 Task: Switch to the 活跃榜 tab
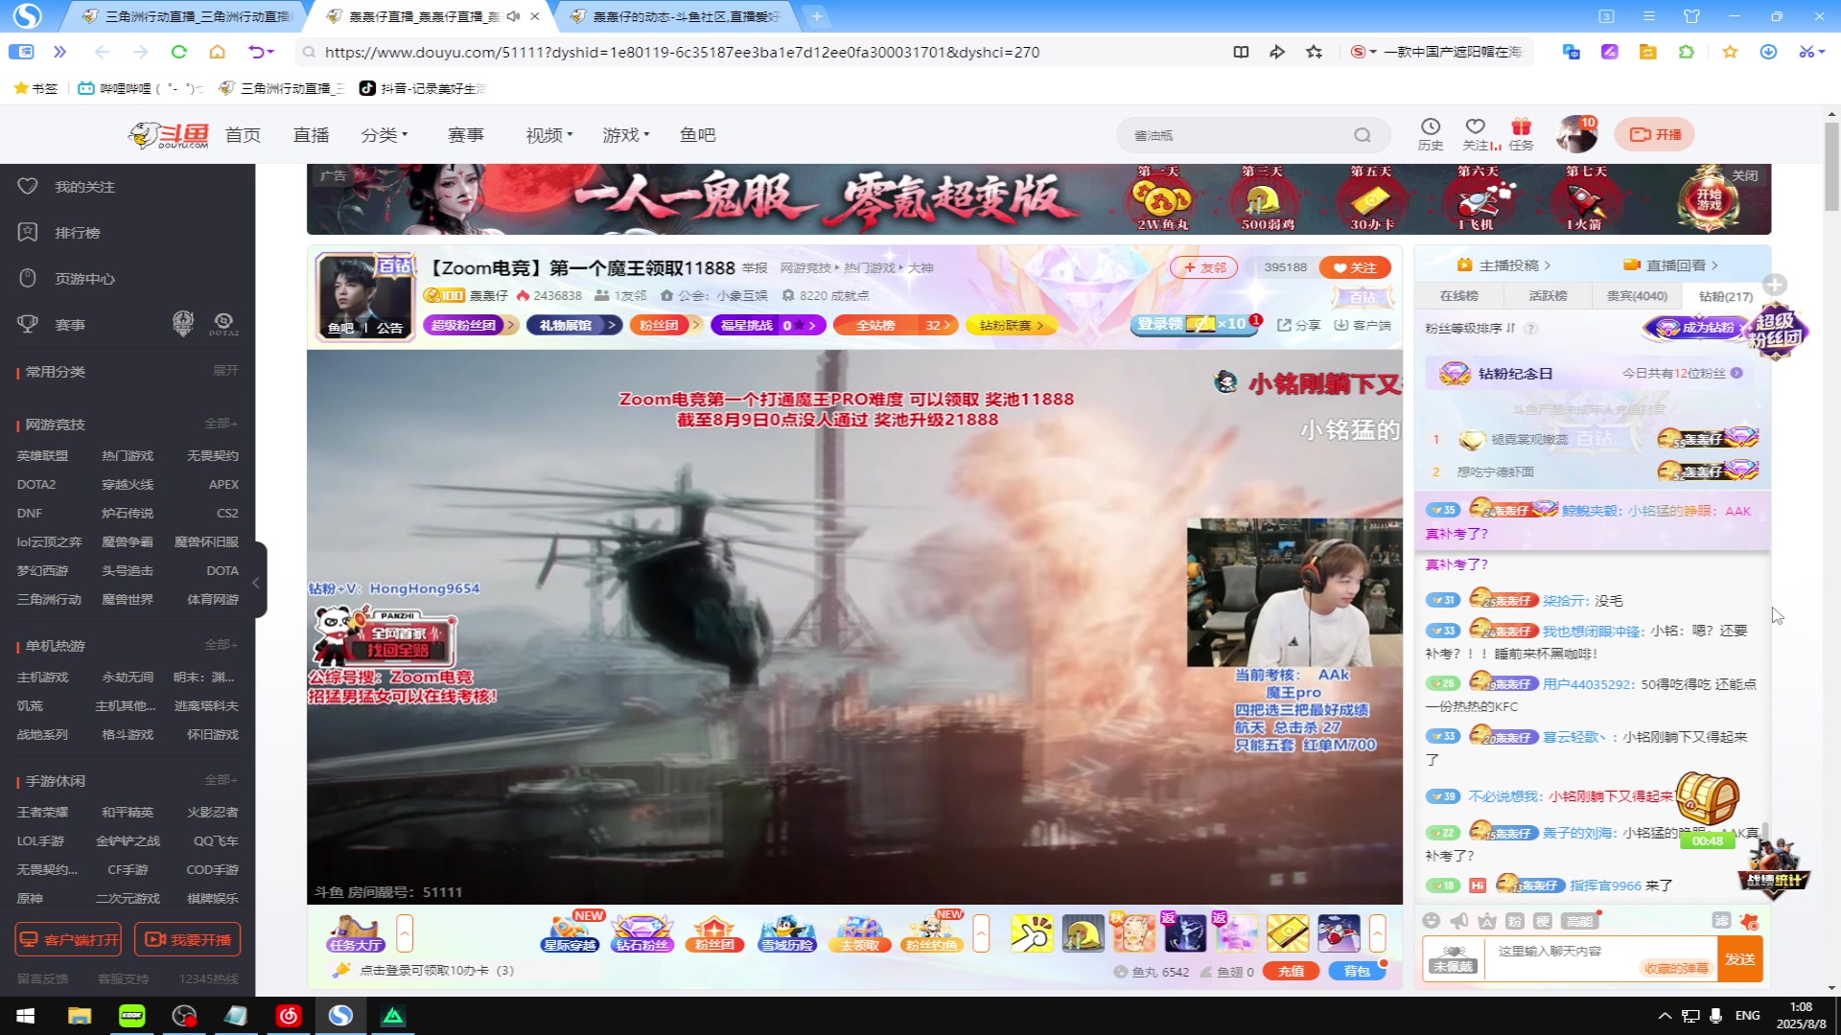pyautogui.click(x=1548, y=296)
